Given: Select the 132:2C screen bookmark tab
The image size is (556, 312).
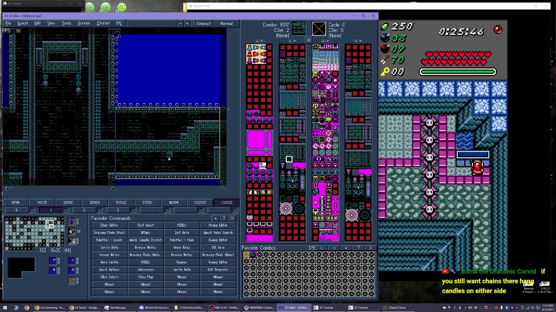Looking at the screenshot, I should [226, 202].
